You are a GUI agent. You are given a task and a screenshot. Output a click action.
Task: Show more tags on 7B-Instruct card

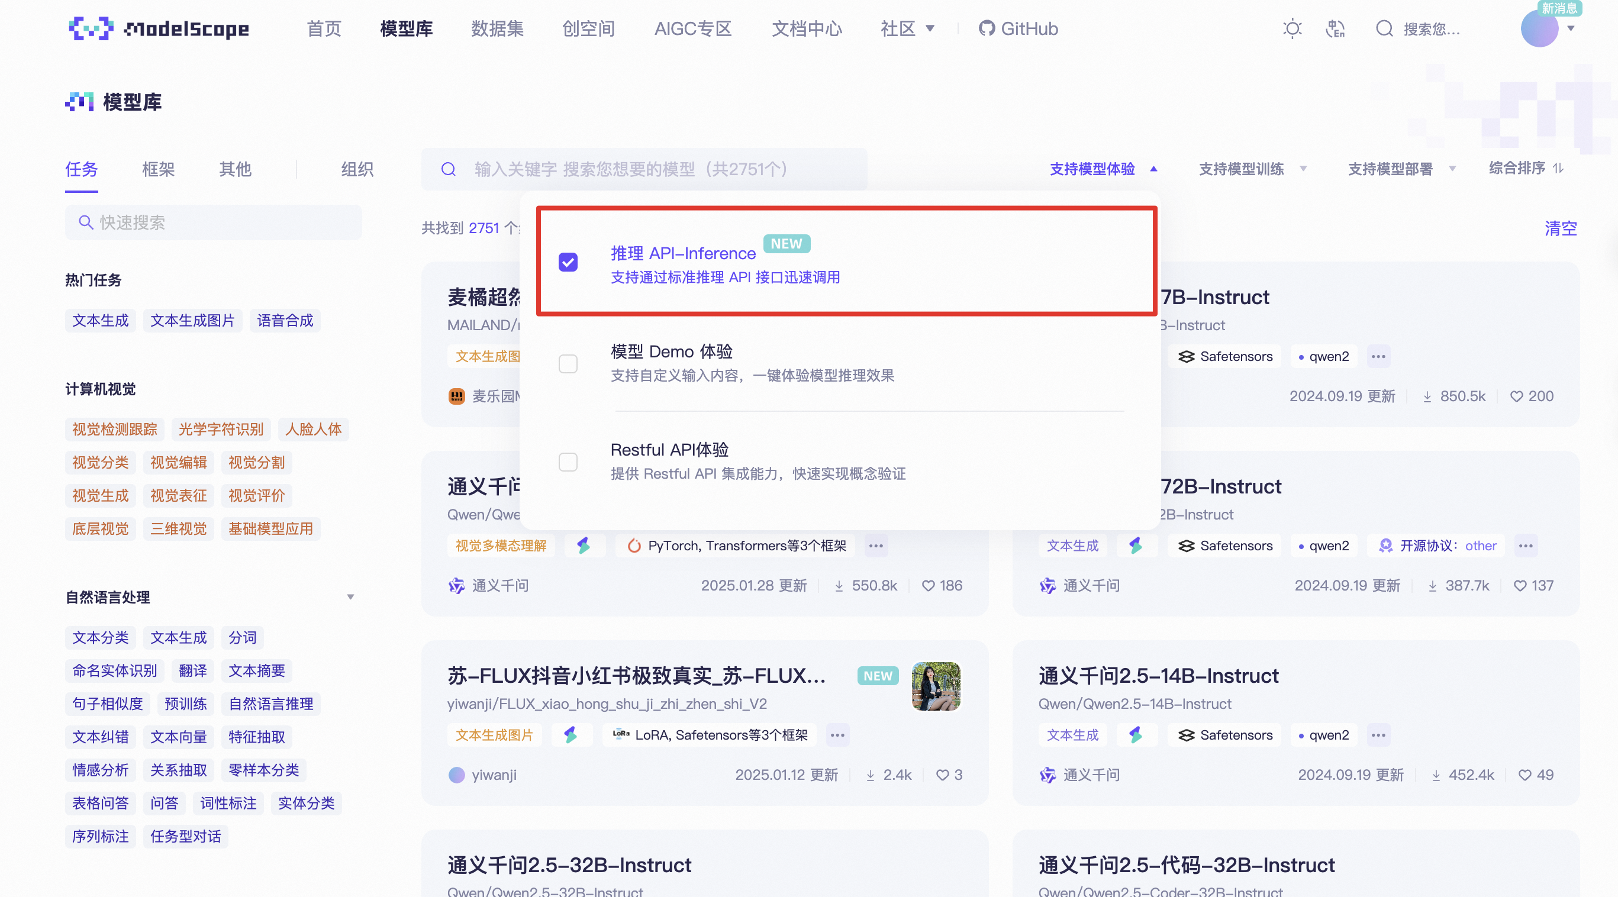pos(1378,357)
